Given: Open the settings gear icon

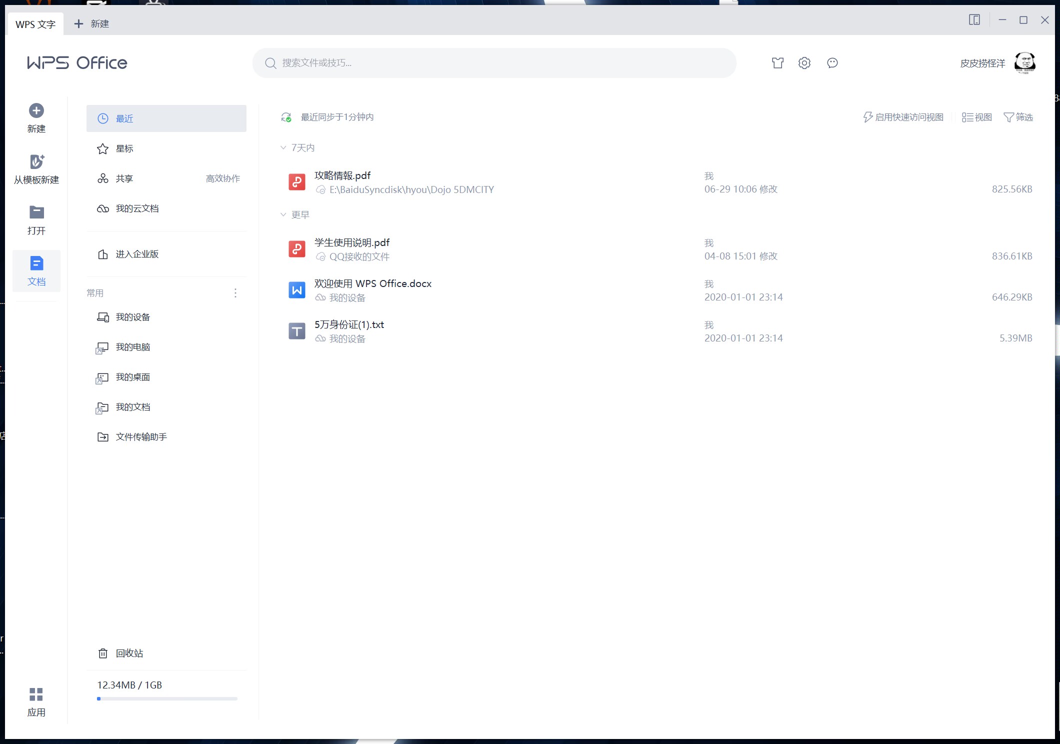Looking at the screenshot, I should click(804, 63).
